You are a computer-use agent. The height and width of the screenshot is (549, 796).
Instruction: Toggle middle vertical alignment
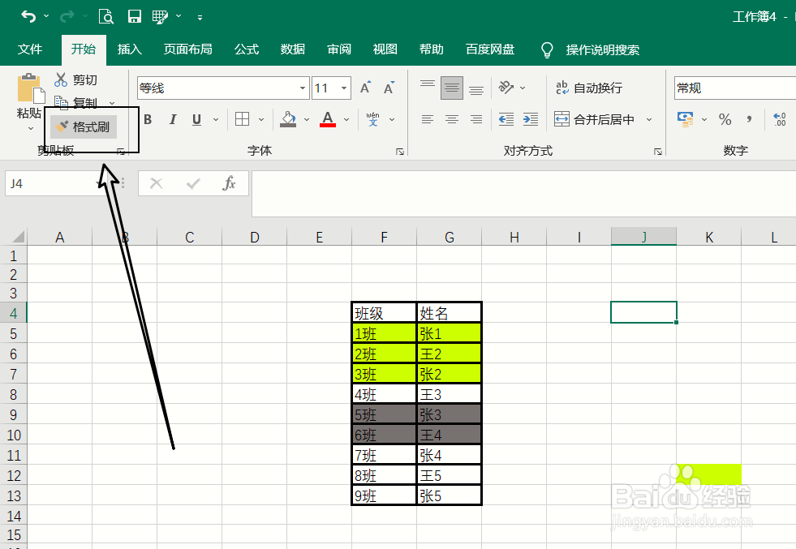[x=452, y=88]
